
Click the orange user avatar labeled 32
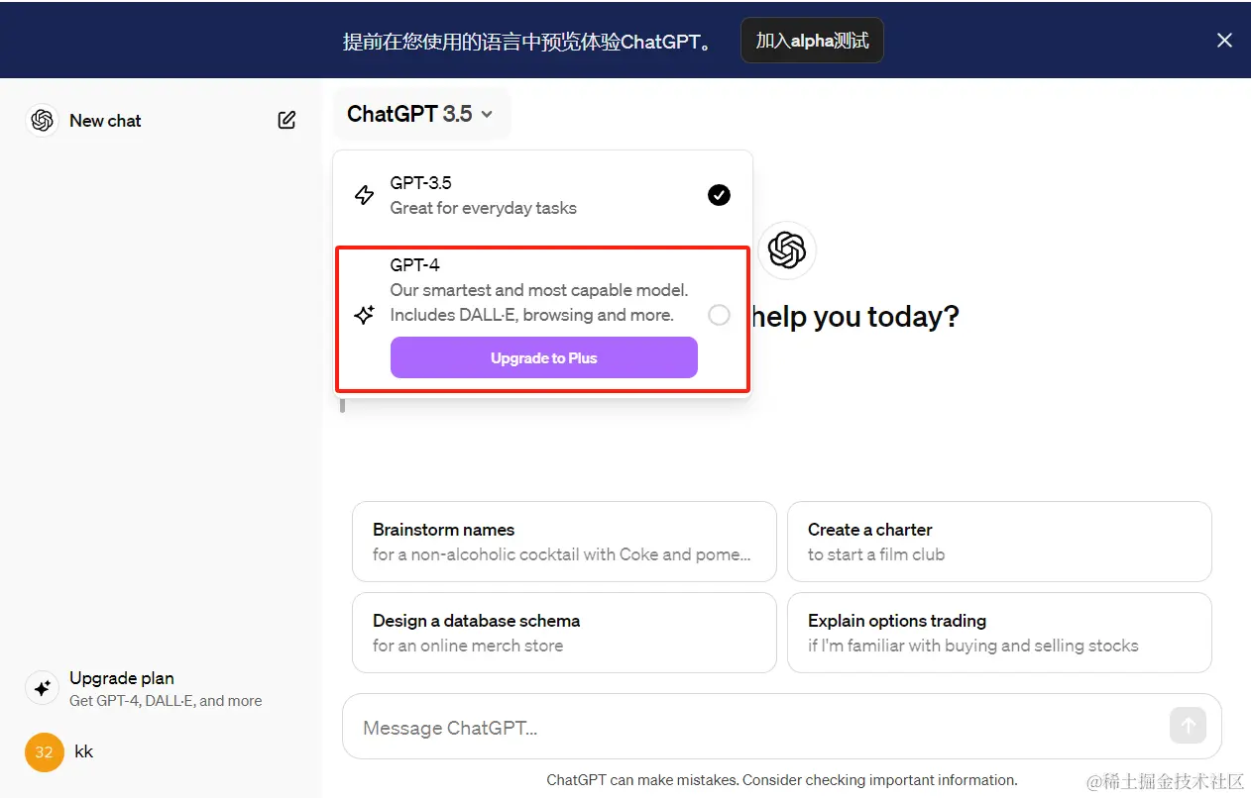45,752
